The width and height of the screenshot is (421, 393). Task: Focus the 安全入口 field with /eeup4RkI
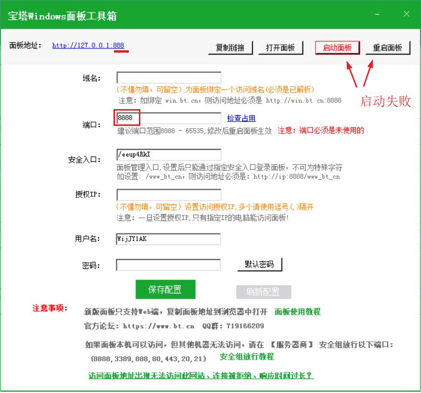[169, 155]
